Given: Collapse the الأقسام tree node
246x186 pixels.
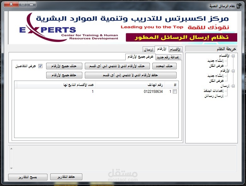Looking at the screenshot, I should tap(233, 56).
